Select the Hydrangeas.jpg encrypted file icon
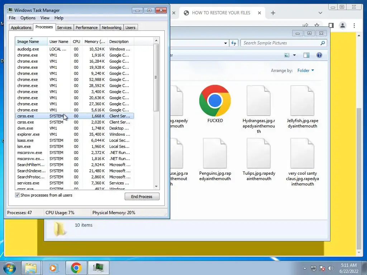367x275 pixels. pos(259,101)
